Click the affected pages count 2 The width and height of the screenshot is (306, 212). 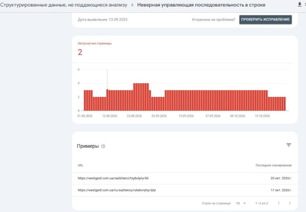[80, 52]
